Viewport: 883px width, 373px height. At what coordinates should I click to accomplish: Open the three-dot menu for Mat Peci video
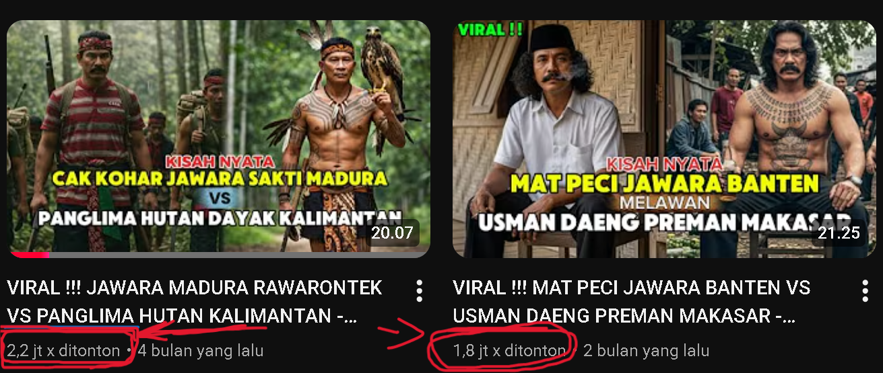tap(865, 291)
